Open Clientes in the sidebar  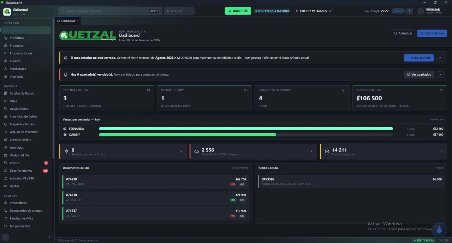point(26,61)
